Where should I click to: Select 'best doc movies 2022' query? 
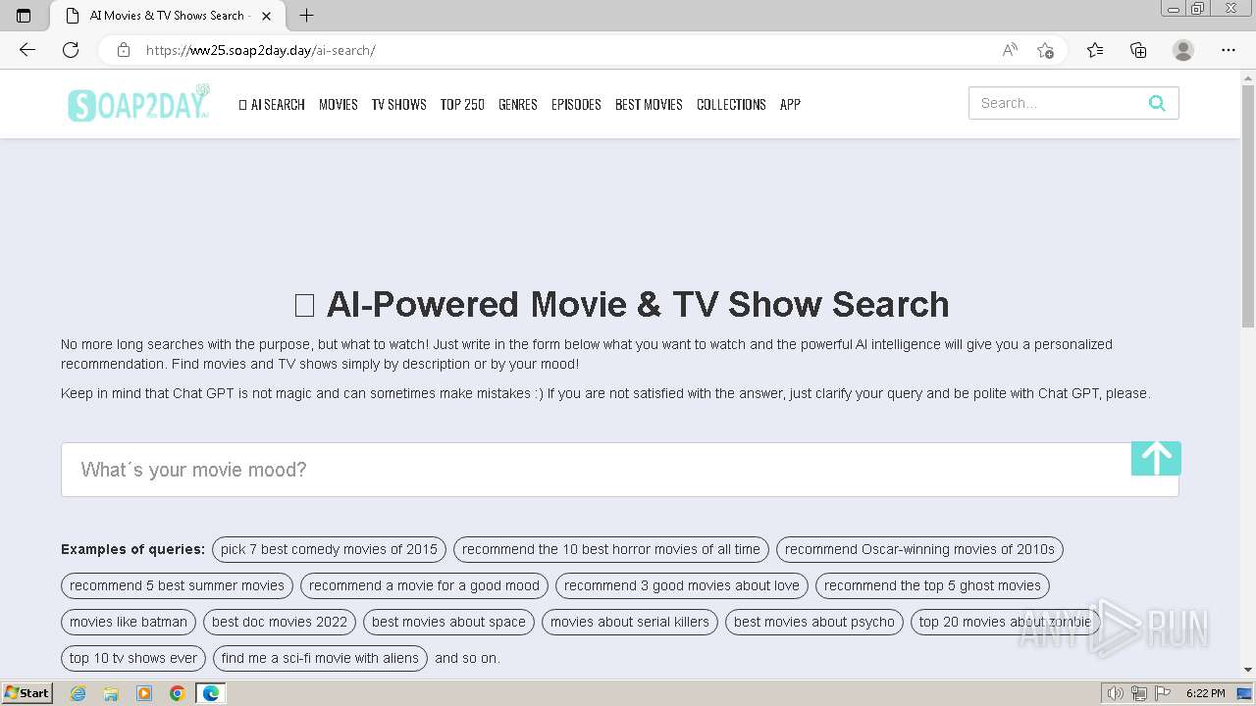tap(280, 622)
